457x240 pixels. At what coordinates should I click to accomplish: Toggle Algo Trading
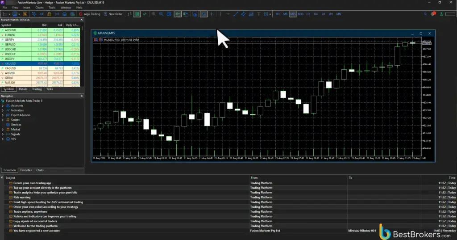click(x=90, y=14)
